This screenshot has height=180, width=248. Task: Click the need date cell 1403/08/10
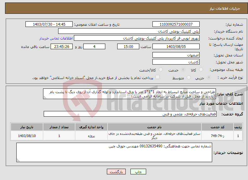(x=27, y=136)
